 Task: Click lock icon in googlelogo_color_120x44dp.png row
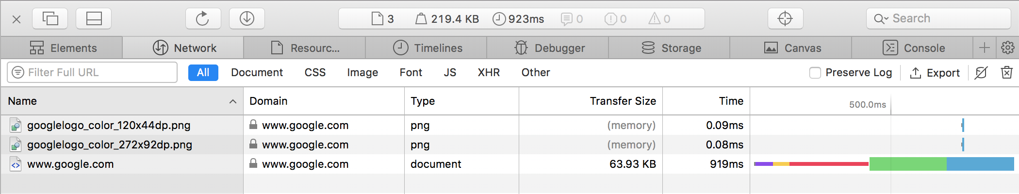click(x=253, y=125)
